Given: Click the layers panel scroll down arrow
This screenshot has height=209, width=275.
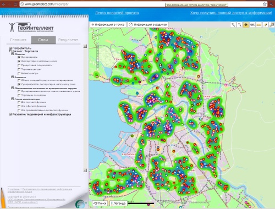Looking at the screenshot, I should (85, 170).
